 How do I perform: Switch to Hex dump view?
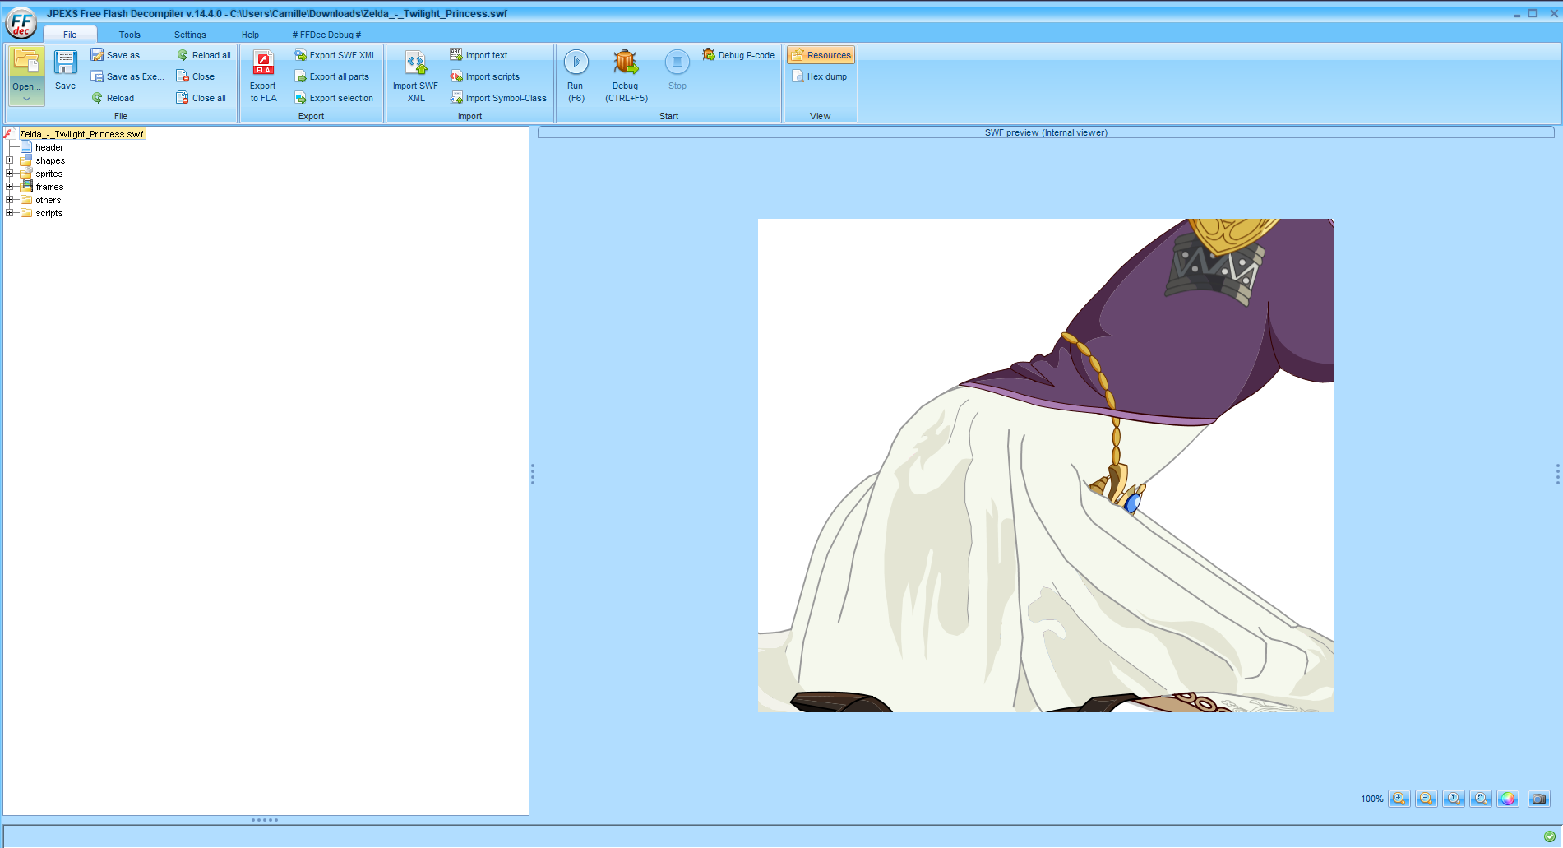click(820, 76)
